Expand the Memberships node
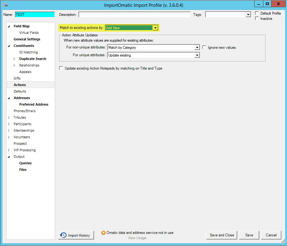 [x=9, y=130]
